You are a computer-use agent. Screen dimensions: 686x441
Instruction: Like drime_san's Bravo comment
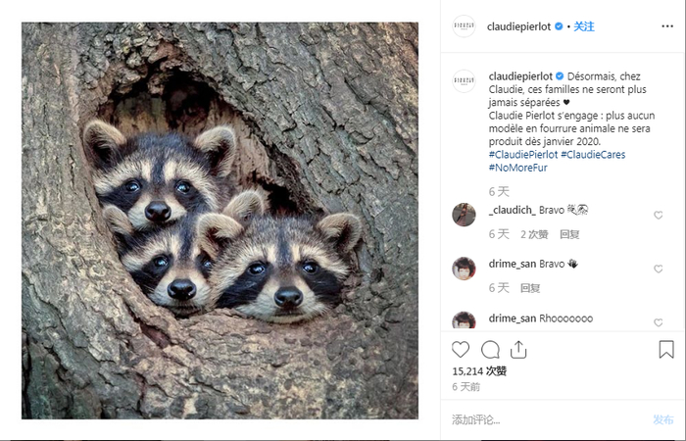(658, 269)
